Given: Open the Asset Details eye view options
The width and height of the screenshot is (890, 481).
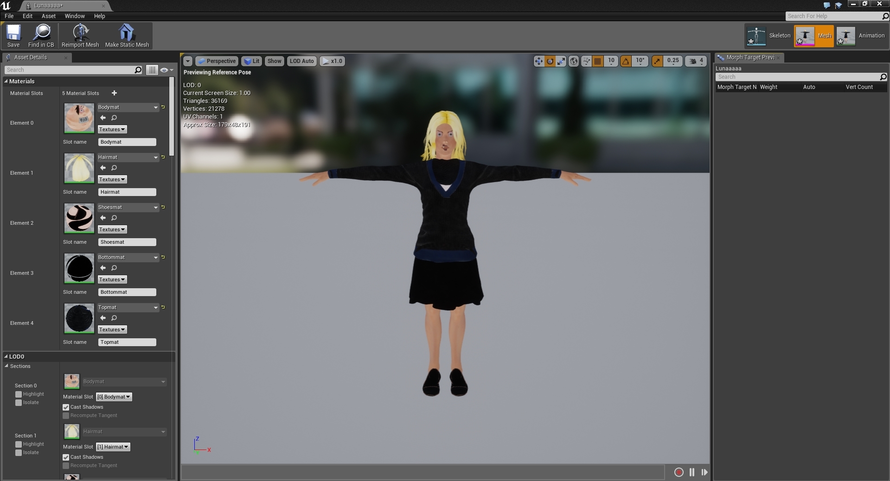Looking at the screenshot, I should (166, 70).
